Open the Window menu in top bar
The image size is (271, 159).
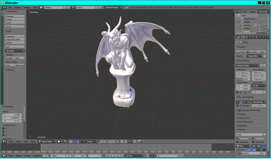pos(26,7)
